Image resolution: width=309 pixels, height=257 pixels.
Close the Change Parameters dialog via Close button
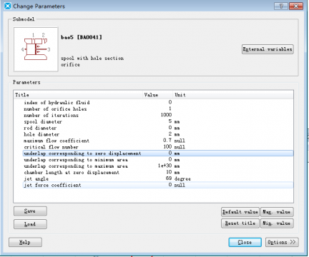(x=245, y=242)
